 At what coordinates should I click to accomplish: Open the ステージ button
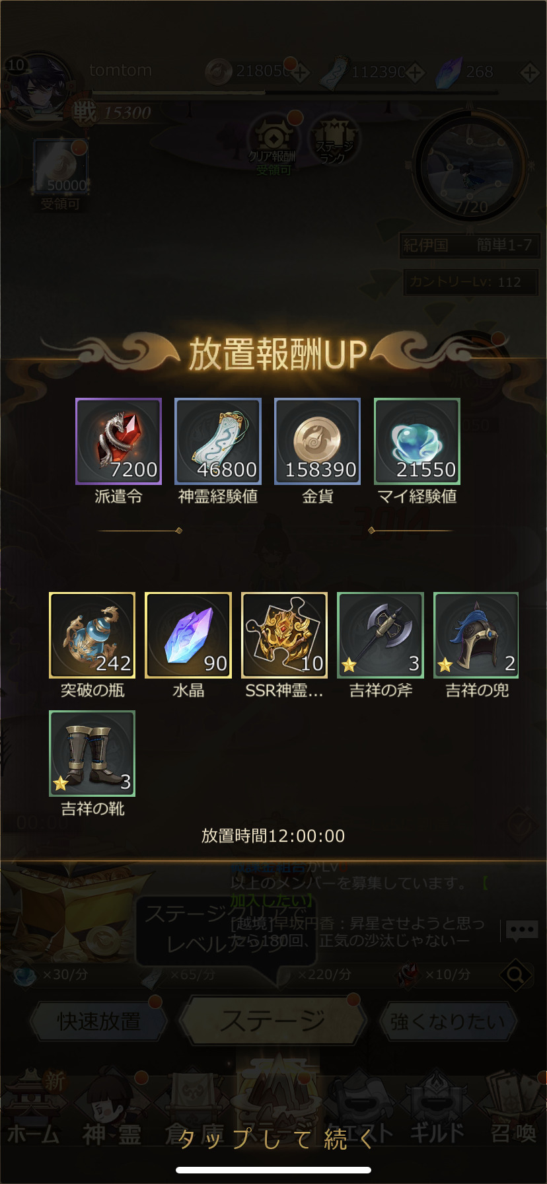tap(273, 1021)
